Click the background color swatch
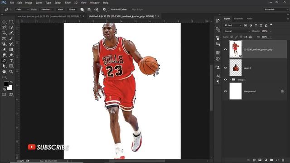The width and height of the screenshot is (290, 163). (x=10, y=88)
